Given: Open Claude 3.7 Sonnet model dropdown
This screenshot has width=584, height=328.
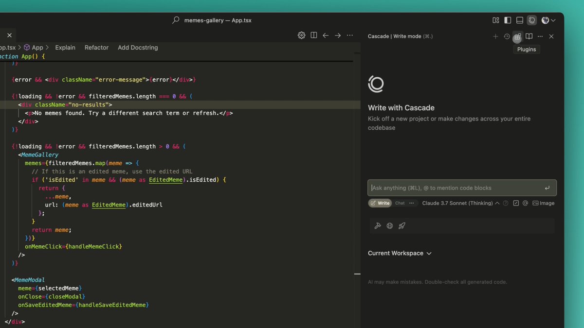Looking at the screenshot, I should (x=461, y=203).
